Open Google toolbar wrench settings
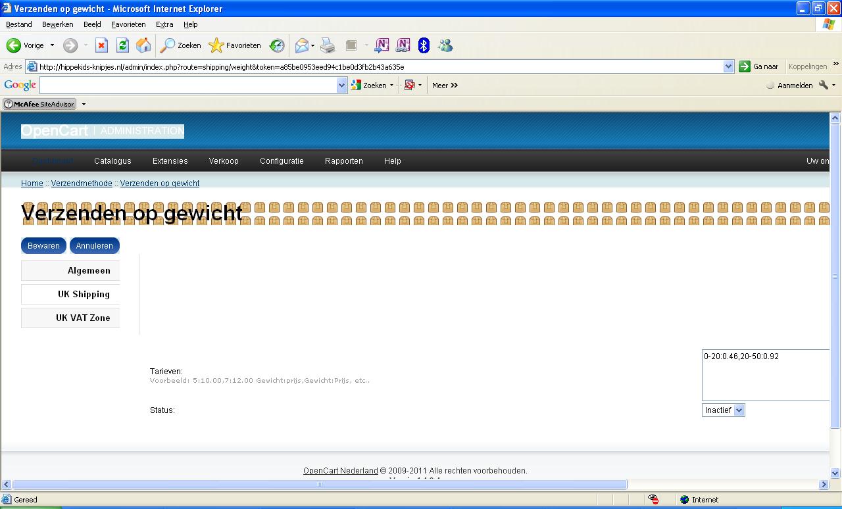This screenshot has width=842, height=509. click(824, 85)
